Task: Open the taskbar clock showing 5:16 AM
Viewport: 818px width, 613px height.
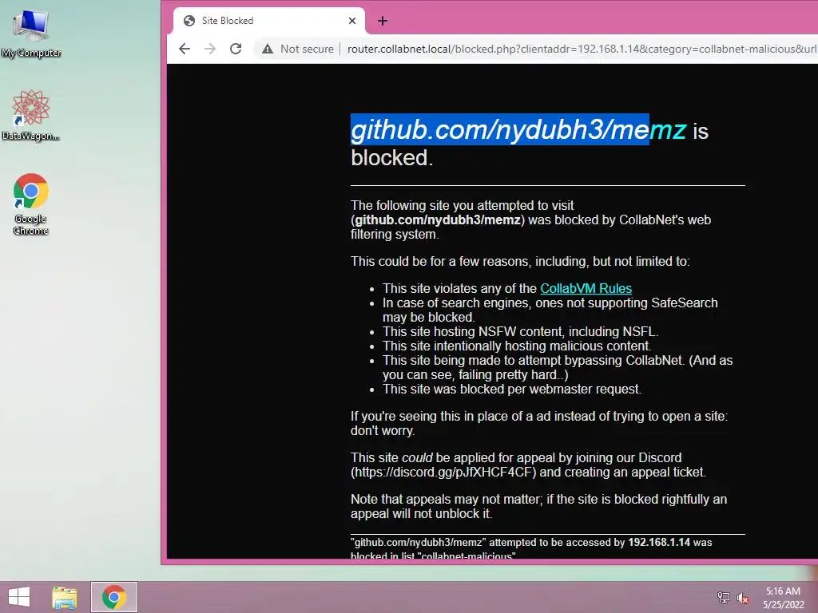Action: pos(783,598)
